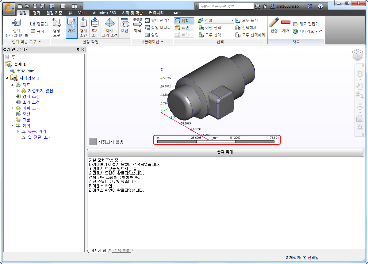Open the 직접 selection dropdown
The height and width of the screenshot is (264, 368).
pyautogui.click(x=218, y=21)
